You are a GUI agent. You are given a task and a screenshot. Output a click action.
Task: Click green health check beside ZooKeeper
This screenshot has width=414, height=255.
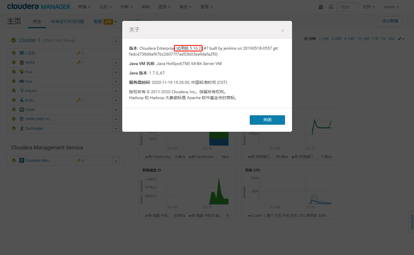pos(14,128)
